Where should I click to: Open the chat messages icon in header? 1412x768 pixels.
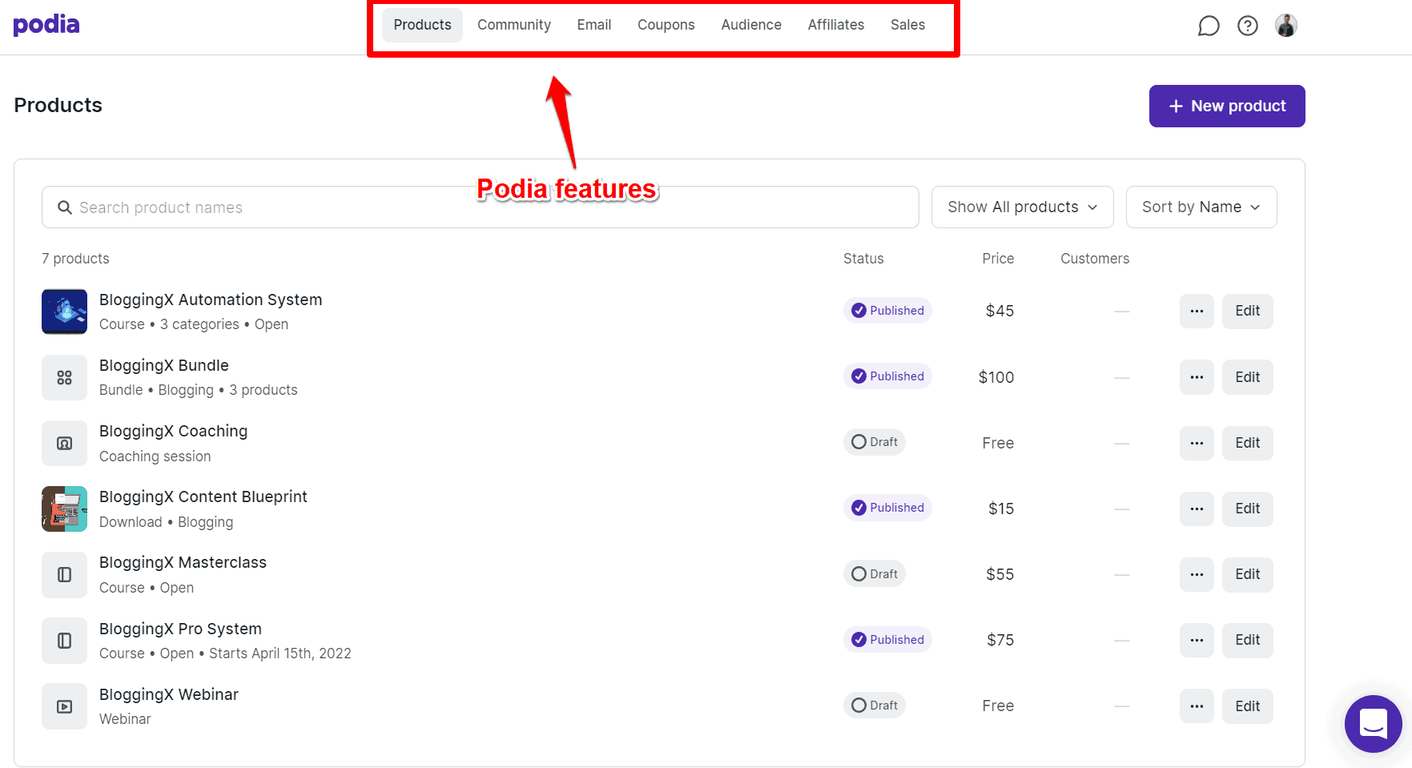point(1209,26)
